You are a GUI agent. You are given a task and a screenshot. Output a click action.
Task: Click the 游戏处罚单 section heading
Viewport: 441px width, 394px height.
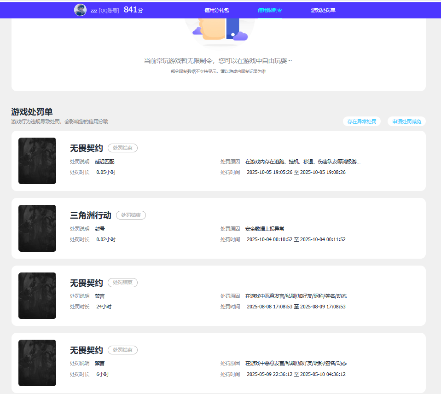coord(32,112)
